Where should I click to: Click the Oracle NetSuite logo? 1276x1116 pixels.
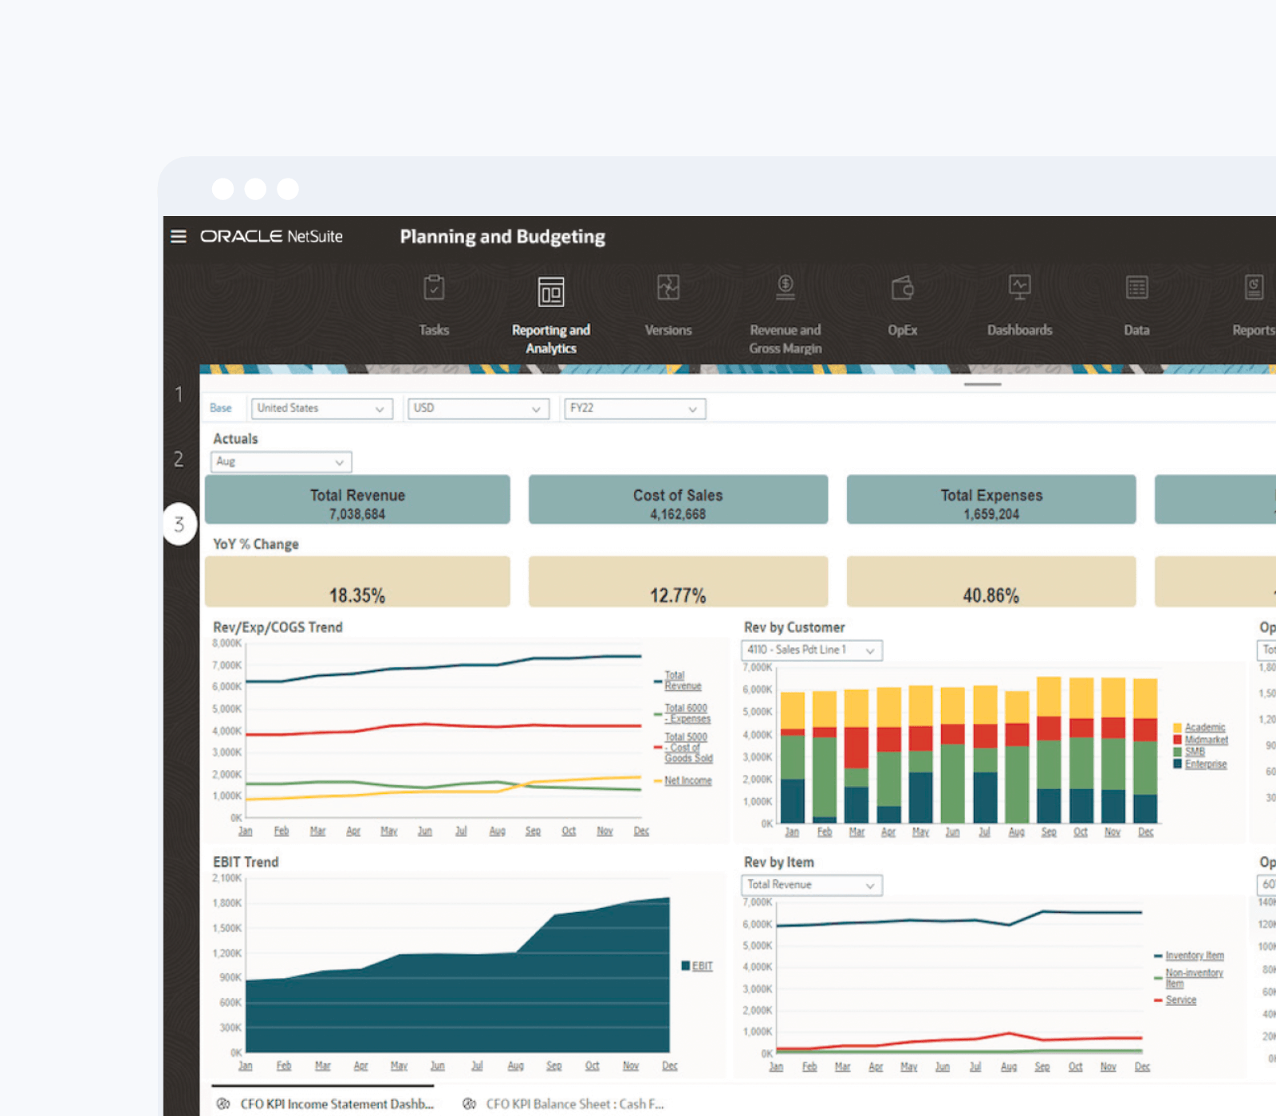[271, 237]
